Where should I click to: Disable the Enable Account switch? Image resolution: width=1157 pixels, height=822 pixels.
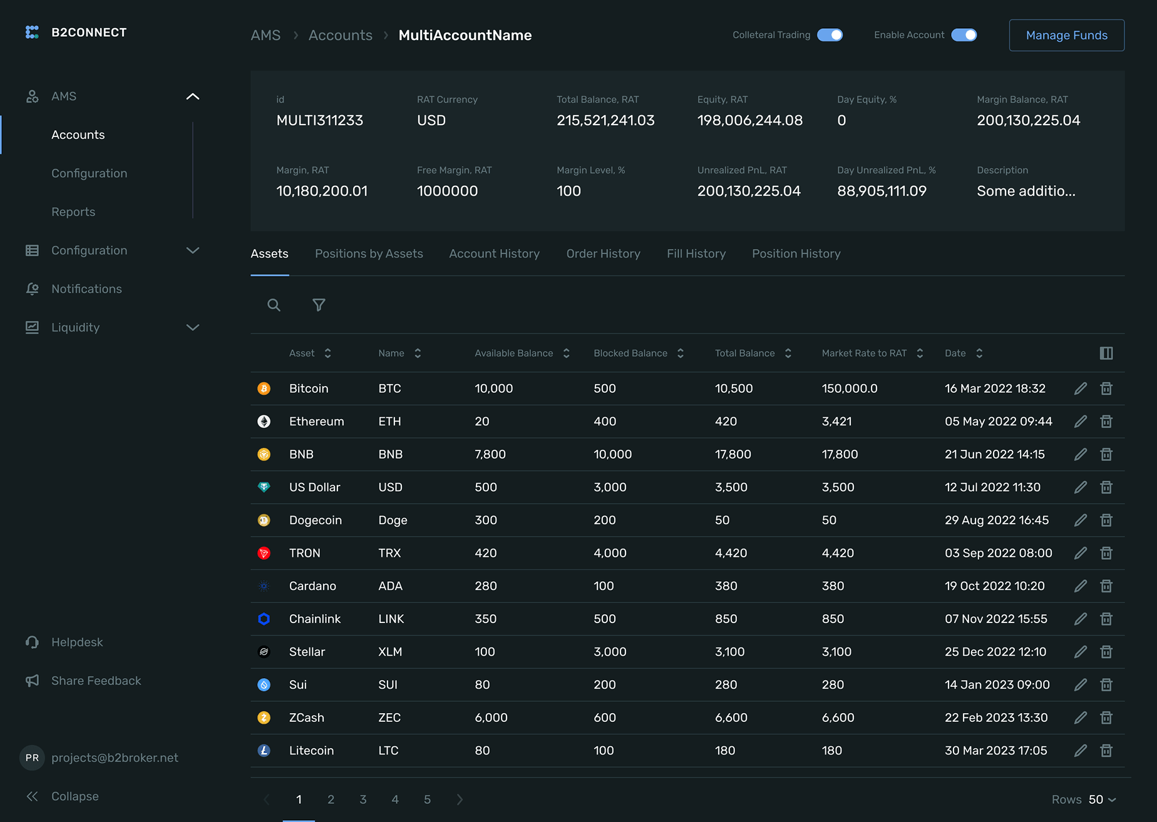click(x=965, y=35)
